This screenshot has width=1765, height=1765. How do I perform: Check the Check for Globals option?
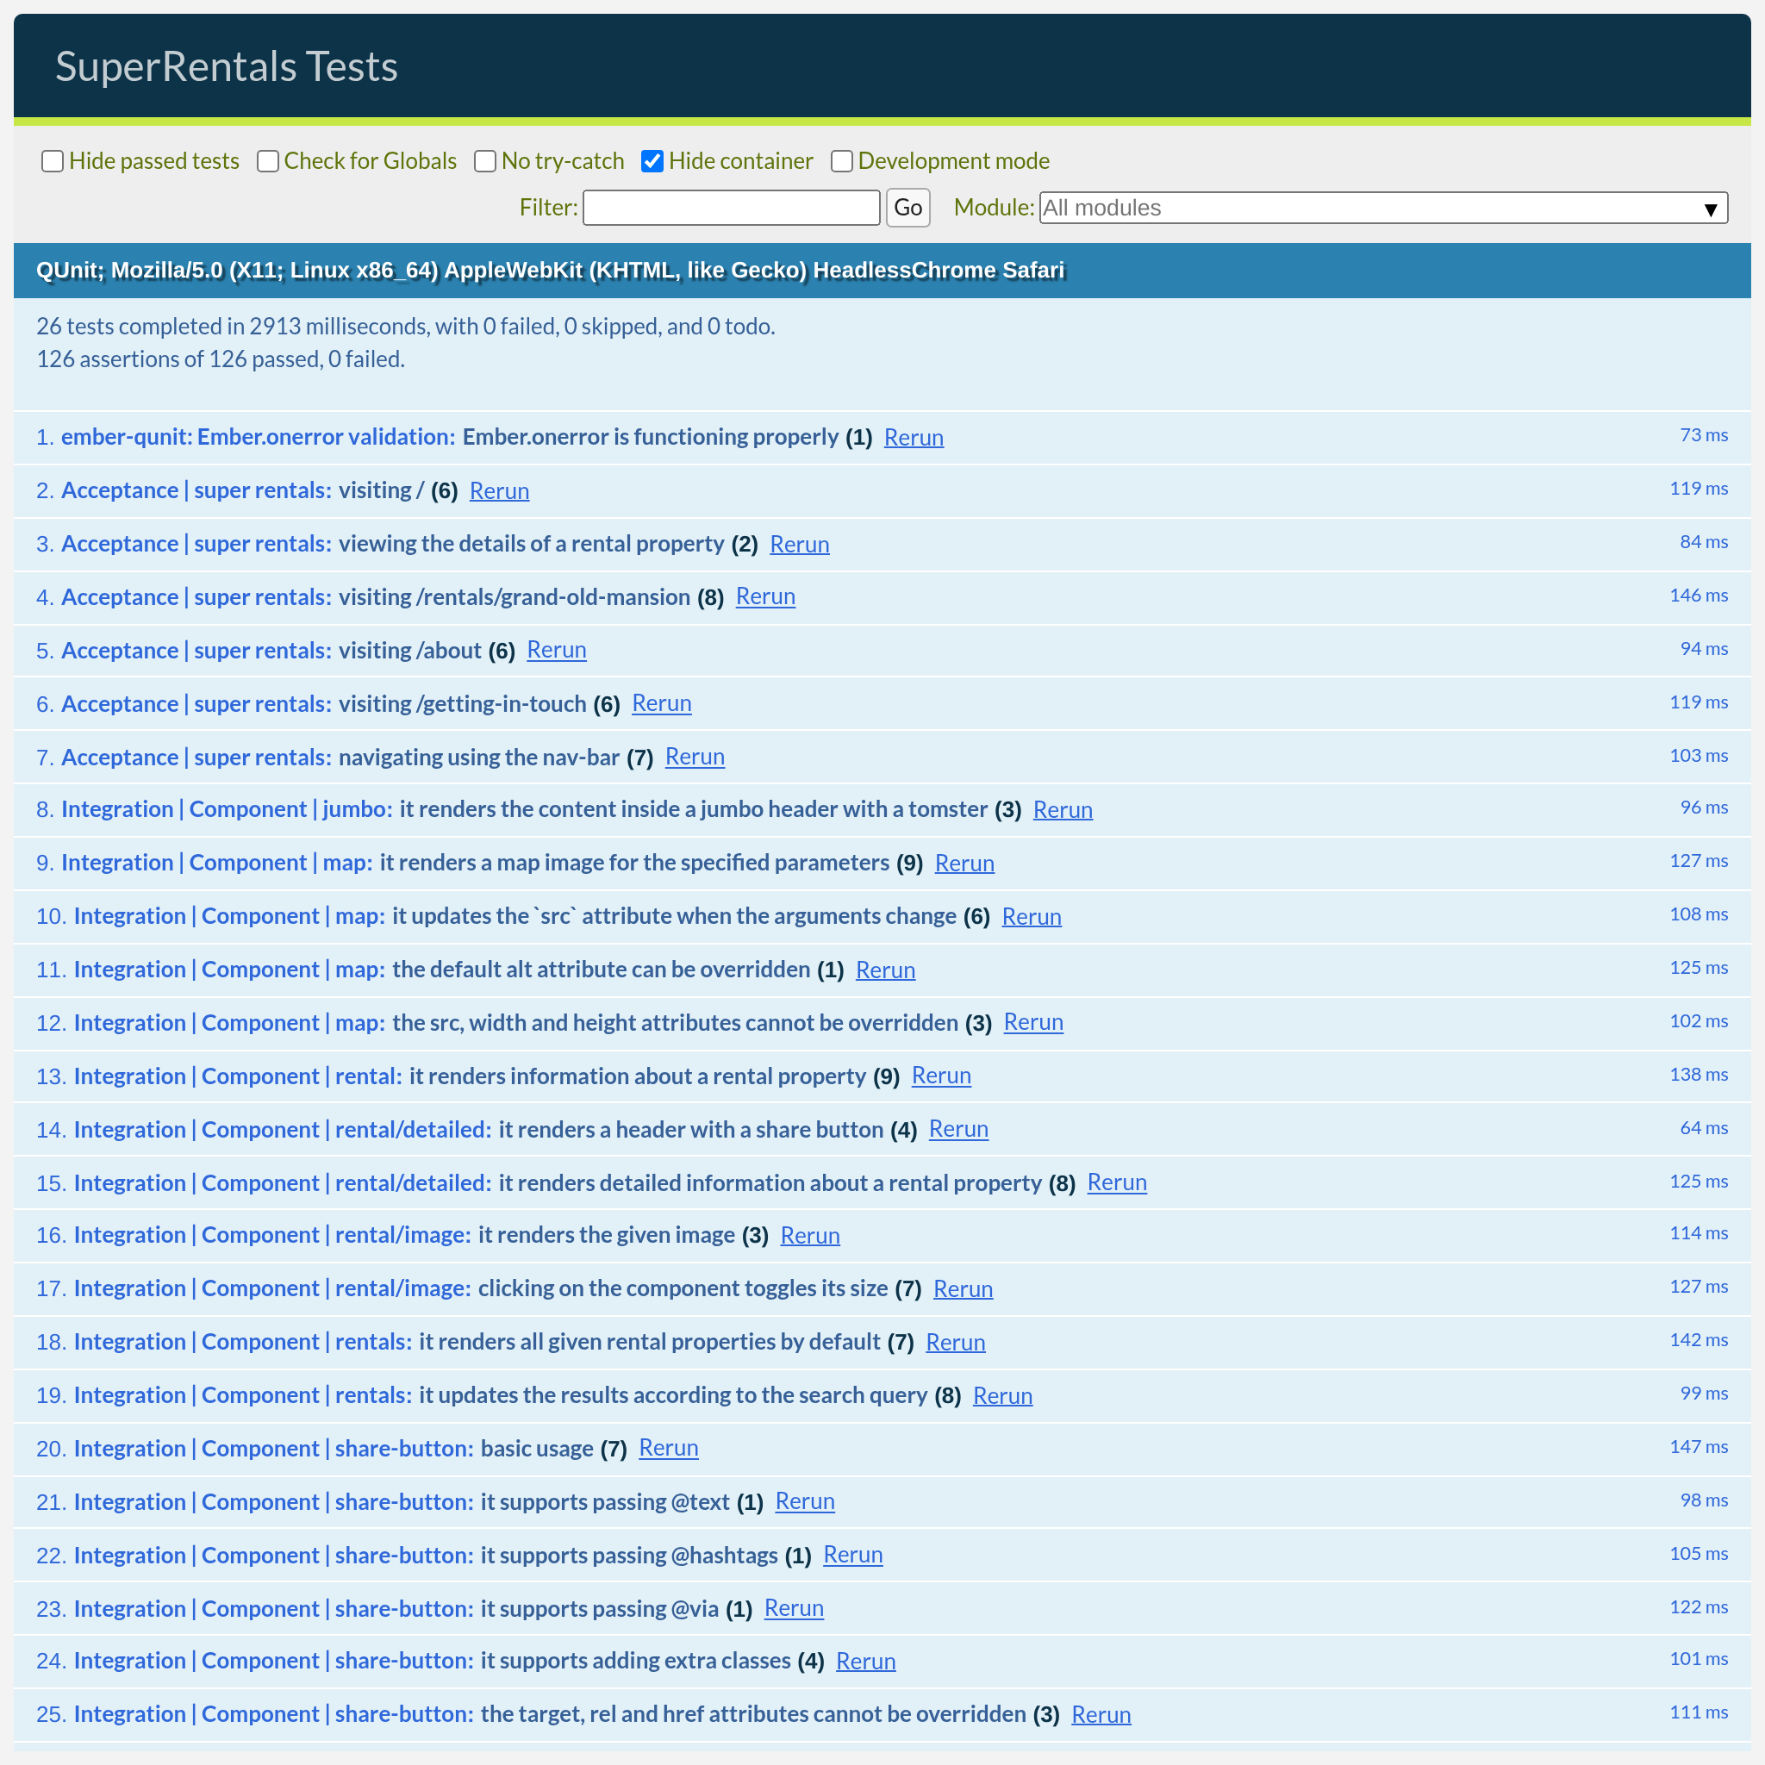pos(268,162)
